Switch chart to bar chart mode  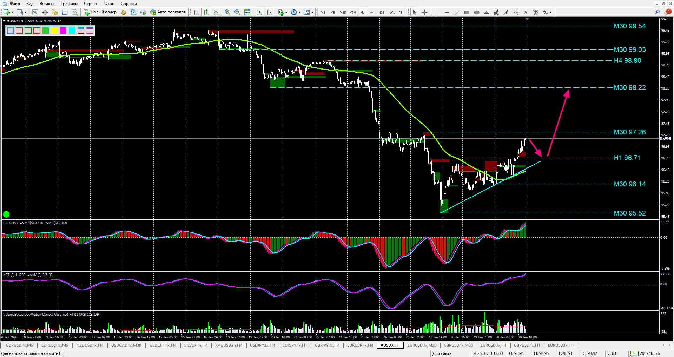click(196, 12)
